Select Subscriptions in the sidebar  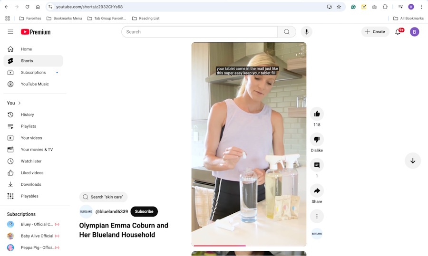tap(33, 73)
